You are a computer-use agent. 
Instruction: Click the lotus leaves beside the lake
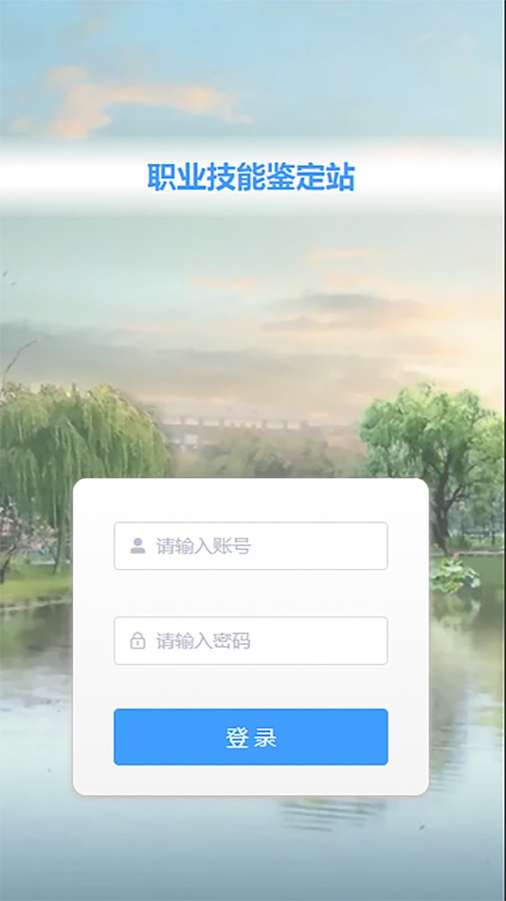454,576
